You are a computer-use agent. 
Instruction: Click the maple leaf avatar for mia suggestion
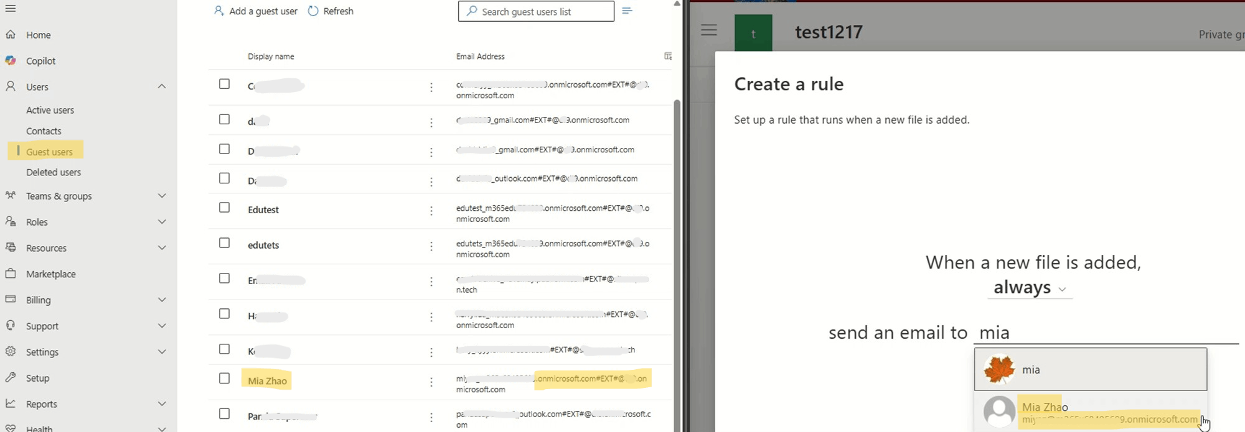click(999, 369)
